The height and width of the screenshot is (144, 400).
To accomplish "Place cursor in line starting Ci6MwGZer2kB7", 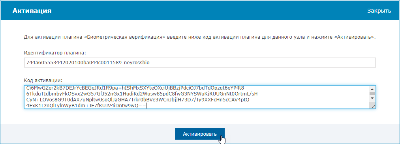I will click(134, 88).
